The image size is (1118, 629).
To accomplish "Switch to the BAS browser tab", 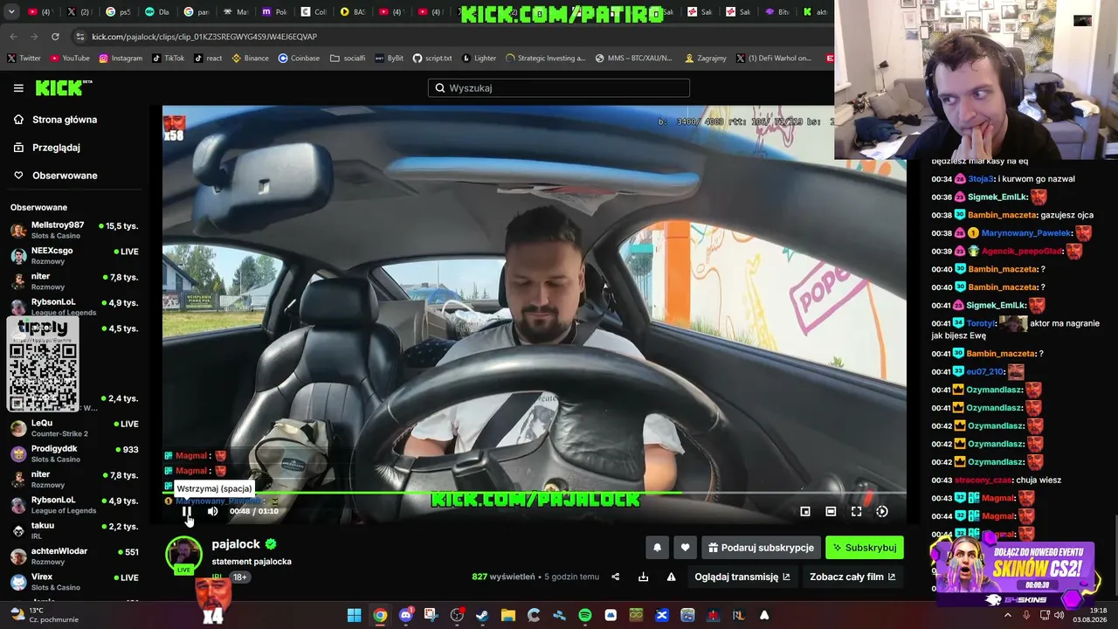I will [x=353, y=12].
